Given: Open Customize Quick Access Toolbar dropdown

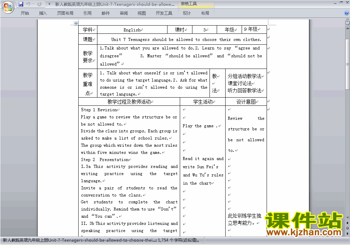Looking at the screenshot, I should coord(49,4).
